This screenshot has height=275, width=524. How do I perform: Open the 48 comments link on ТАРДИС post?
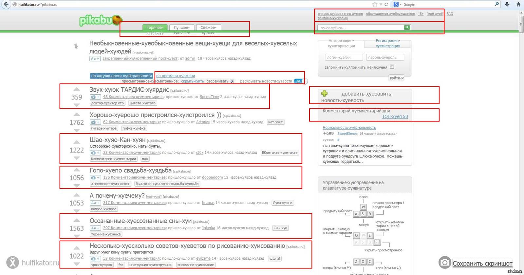click(133, 97)
